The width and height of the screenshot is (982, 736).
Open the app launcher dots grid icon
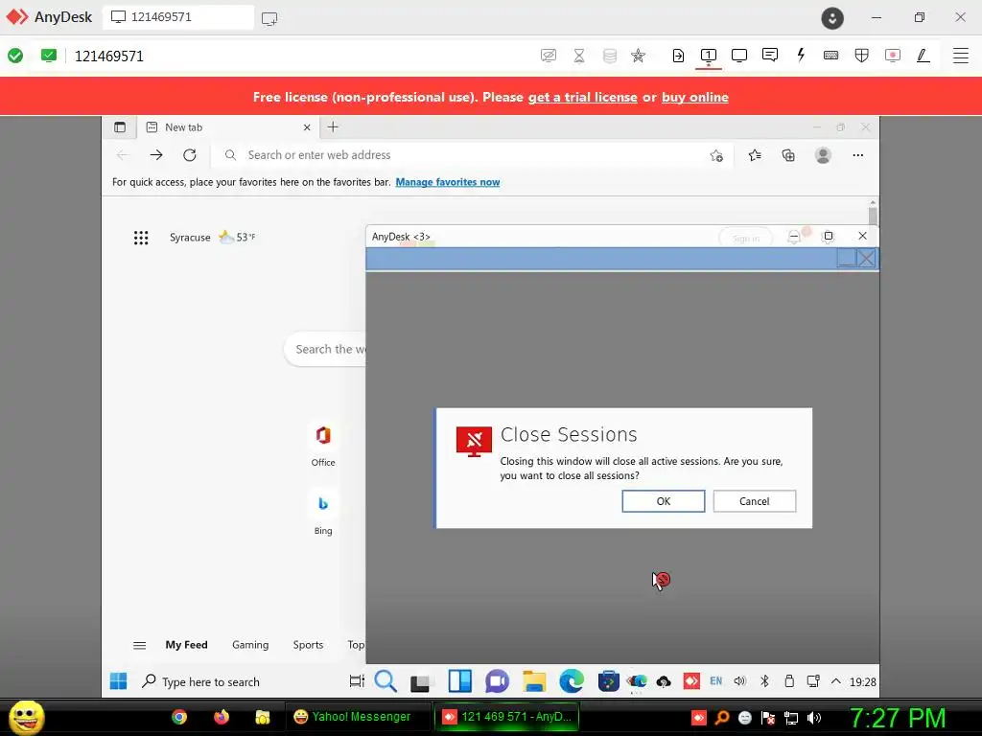pyautogui.click(x=141, y=238)
